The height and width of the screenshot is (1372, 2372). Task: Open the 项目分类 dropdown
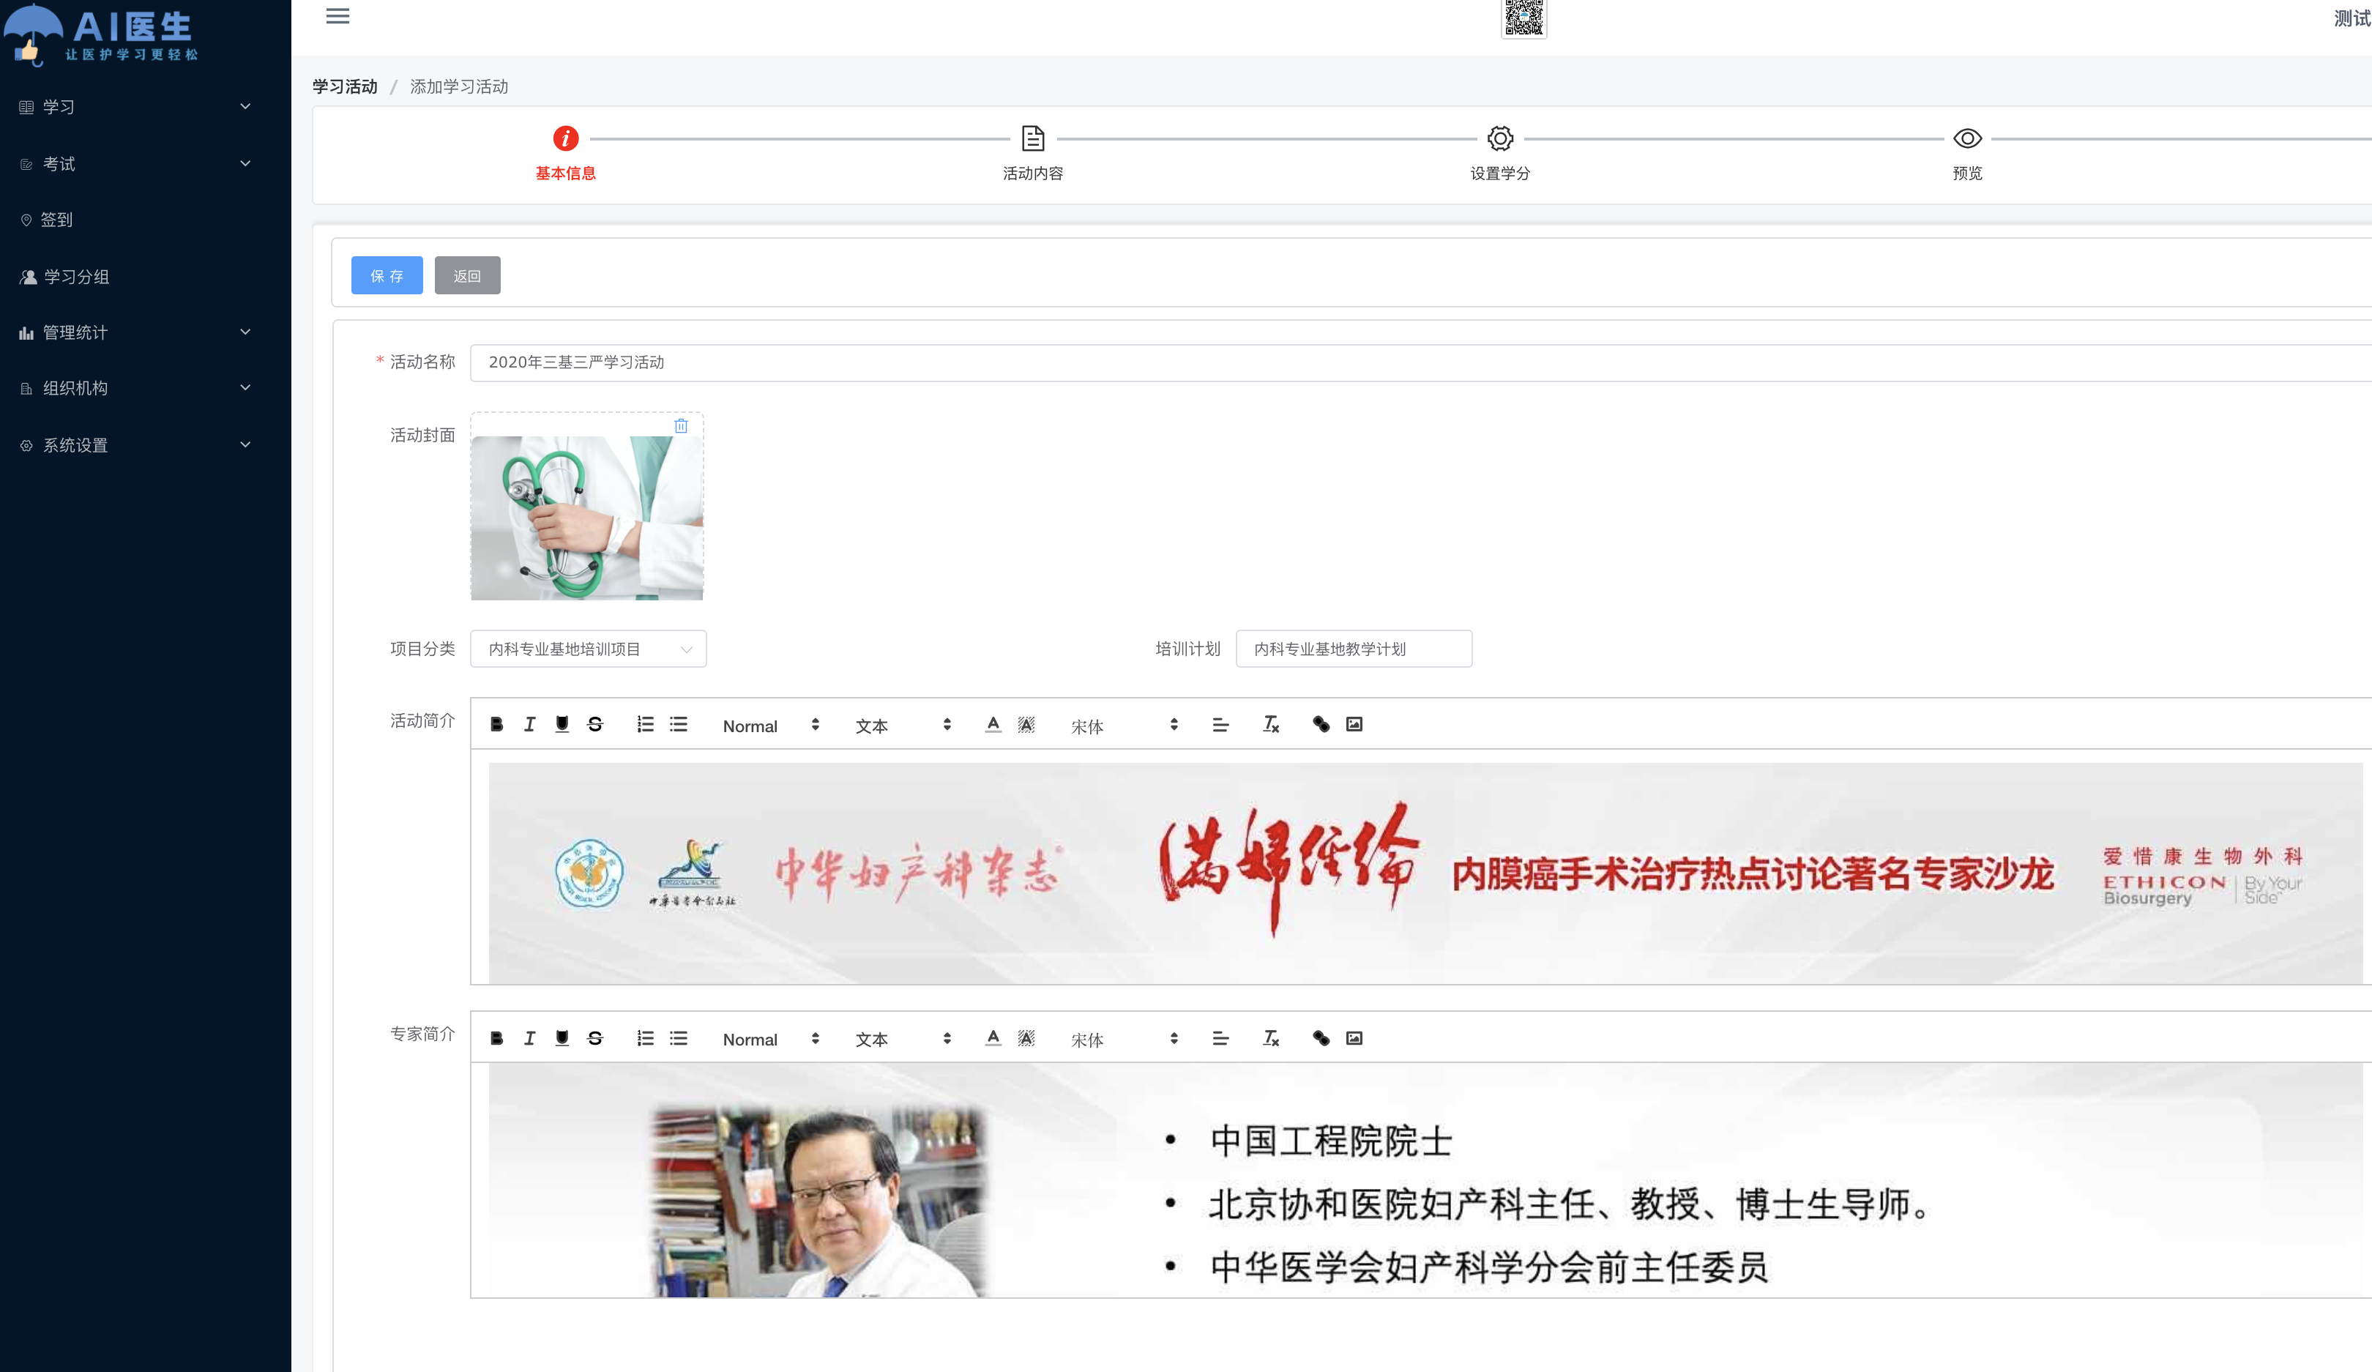pos(589,649)
